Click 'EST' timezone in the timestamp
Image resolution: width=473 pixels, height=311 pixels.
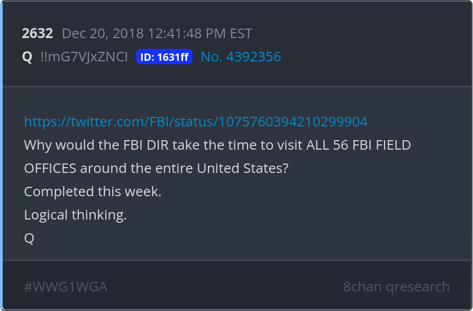click(x=241, y=33)
